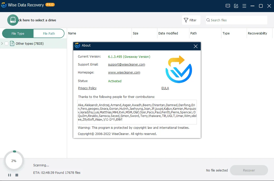
Task: Click the PRO badge in title bar
Action: [50, 5]
